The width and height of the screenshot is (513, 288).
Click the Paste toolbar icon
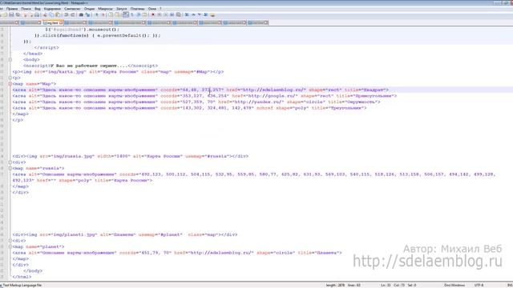[x=58, y=14]
